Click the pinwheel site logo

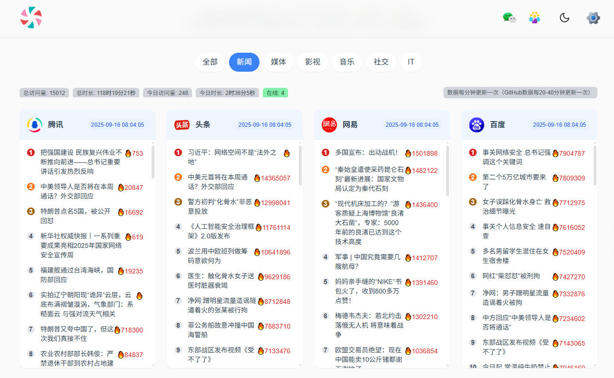31,18
